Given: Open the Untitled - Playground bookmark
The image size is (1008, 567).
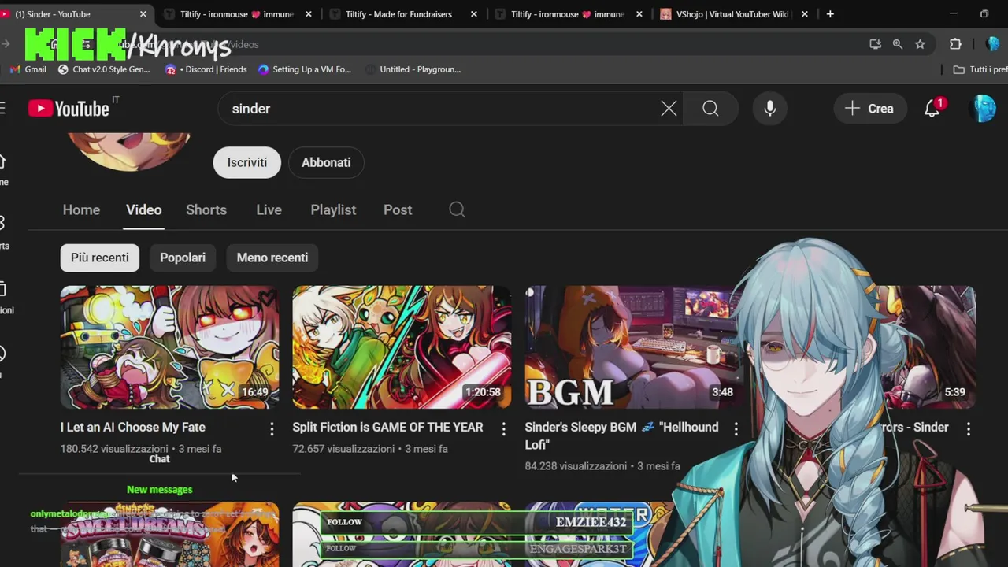Looking at the screenshot, I should [x=413, y=69].
